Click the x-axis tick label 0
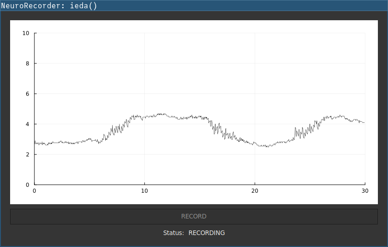 point(34,191)
